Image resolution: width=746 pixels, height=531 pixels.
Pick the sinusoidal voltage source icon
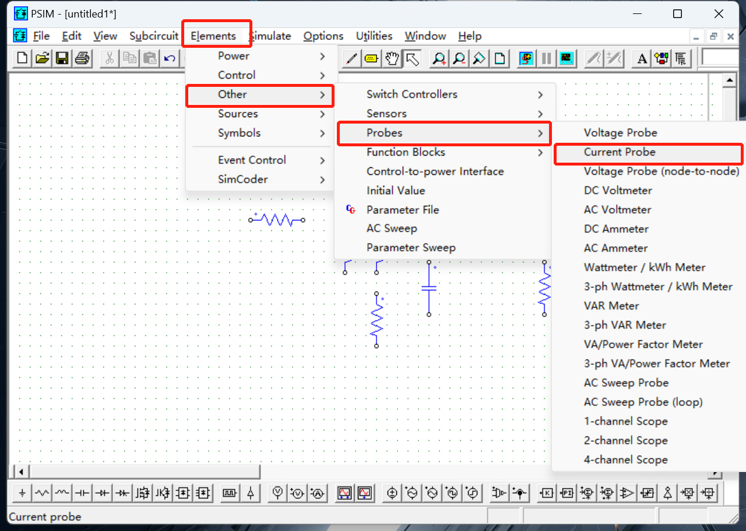click(x=412, y=493)
